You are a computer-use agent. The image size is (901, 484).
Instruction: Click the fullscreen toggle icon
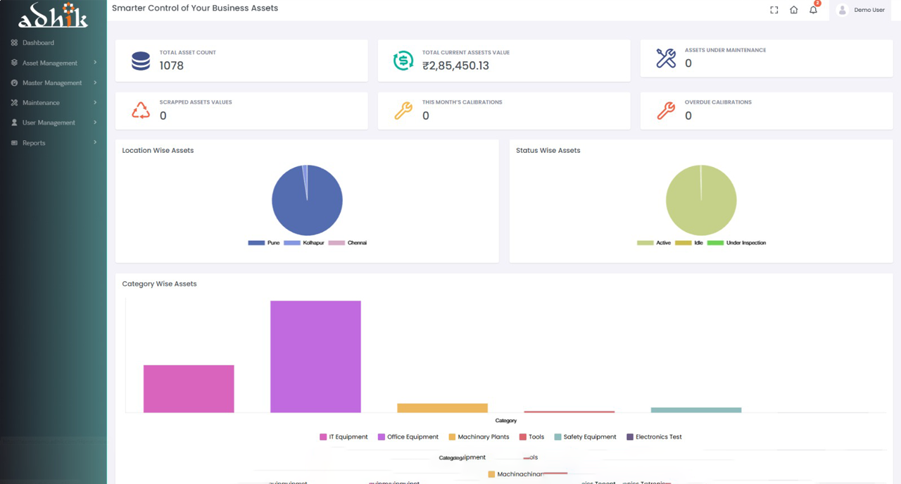click(774, 10)
